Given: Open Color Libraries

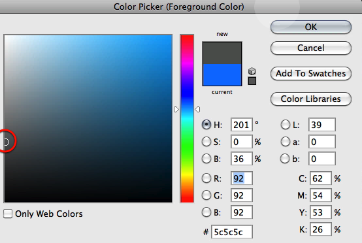Looking at the screenshot, I should click(311, 99).
